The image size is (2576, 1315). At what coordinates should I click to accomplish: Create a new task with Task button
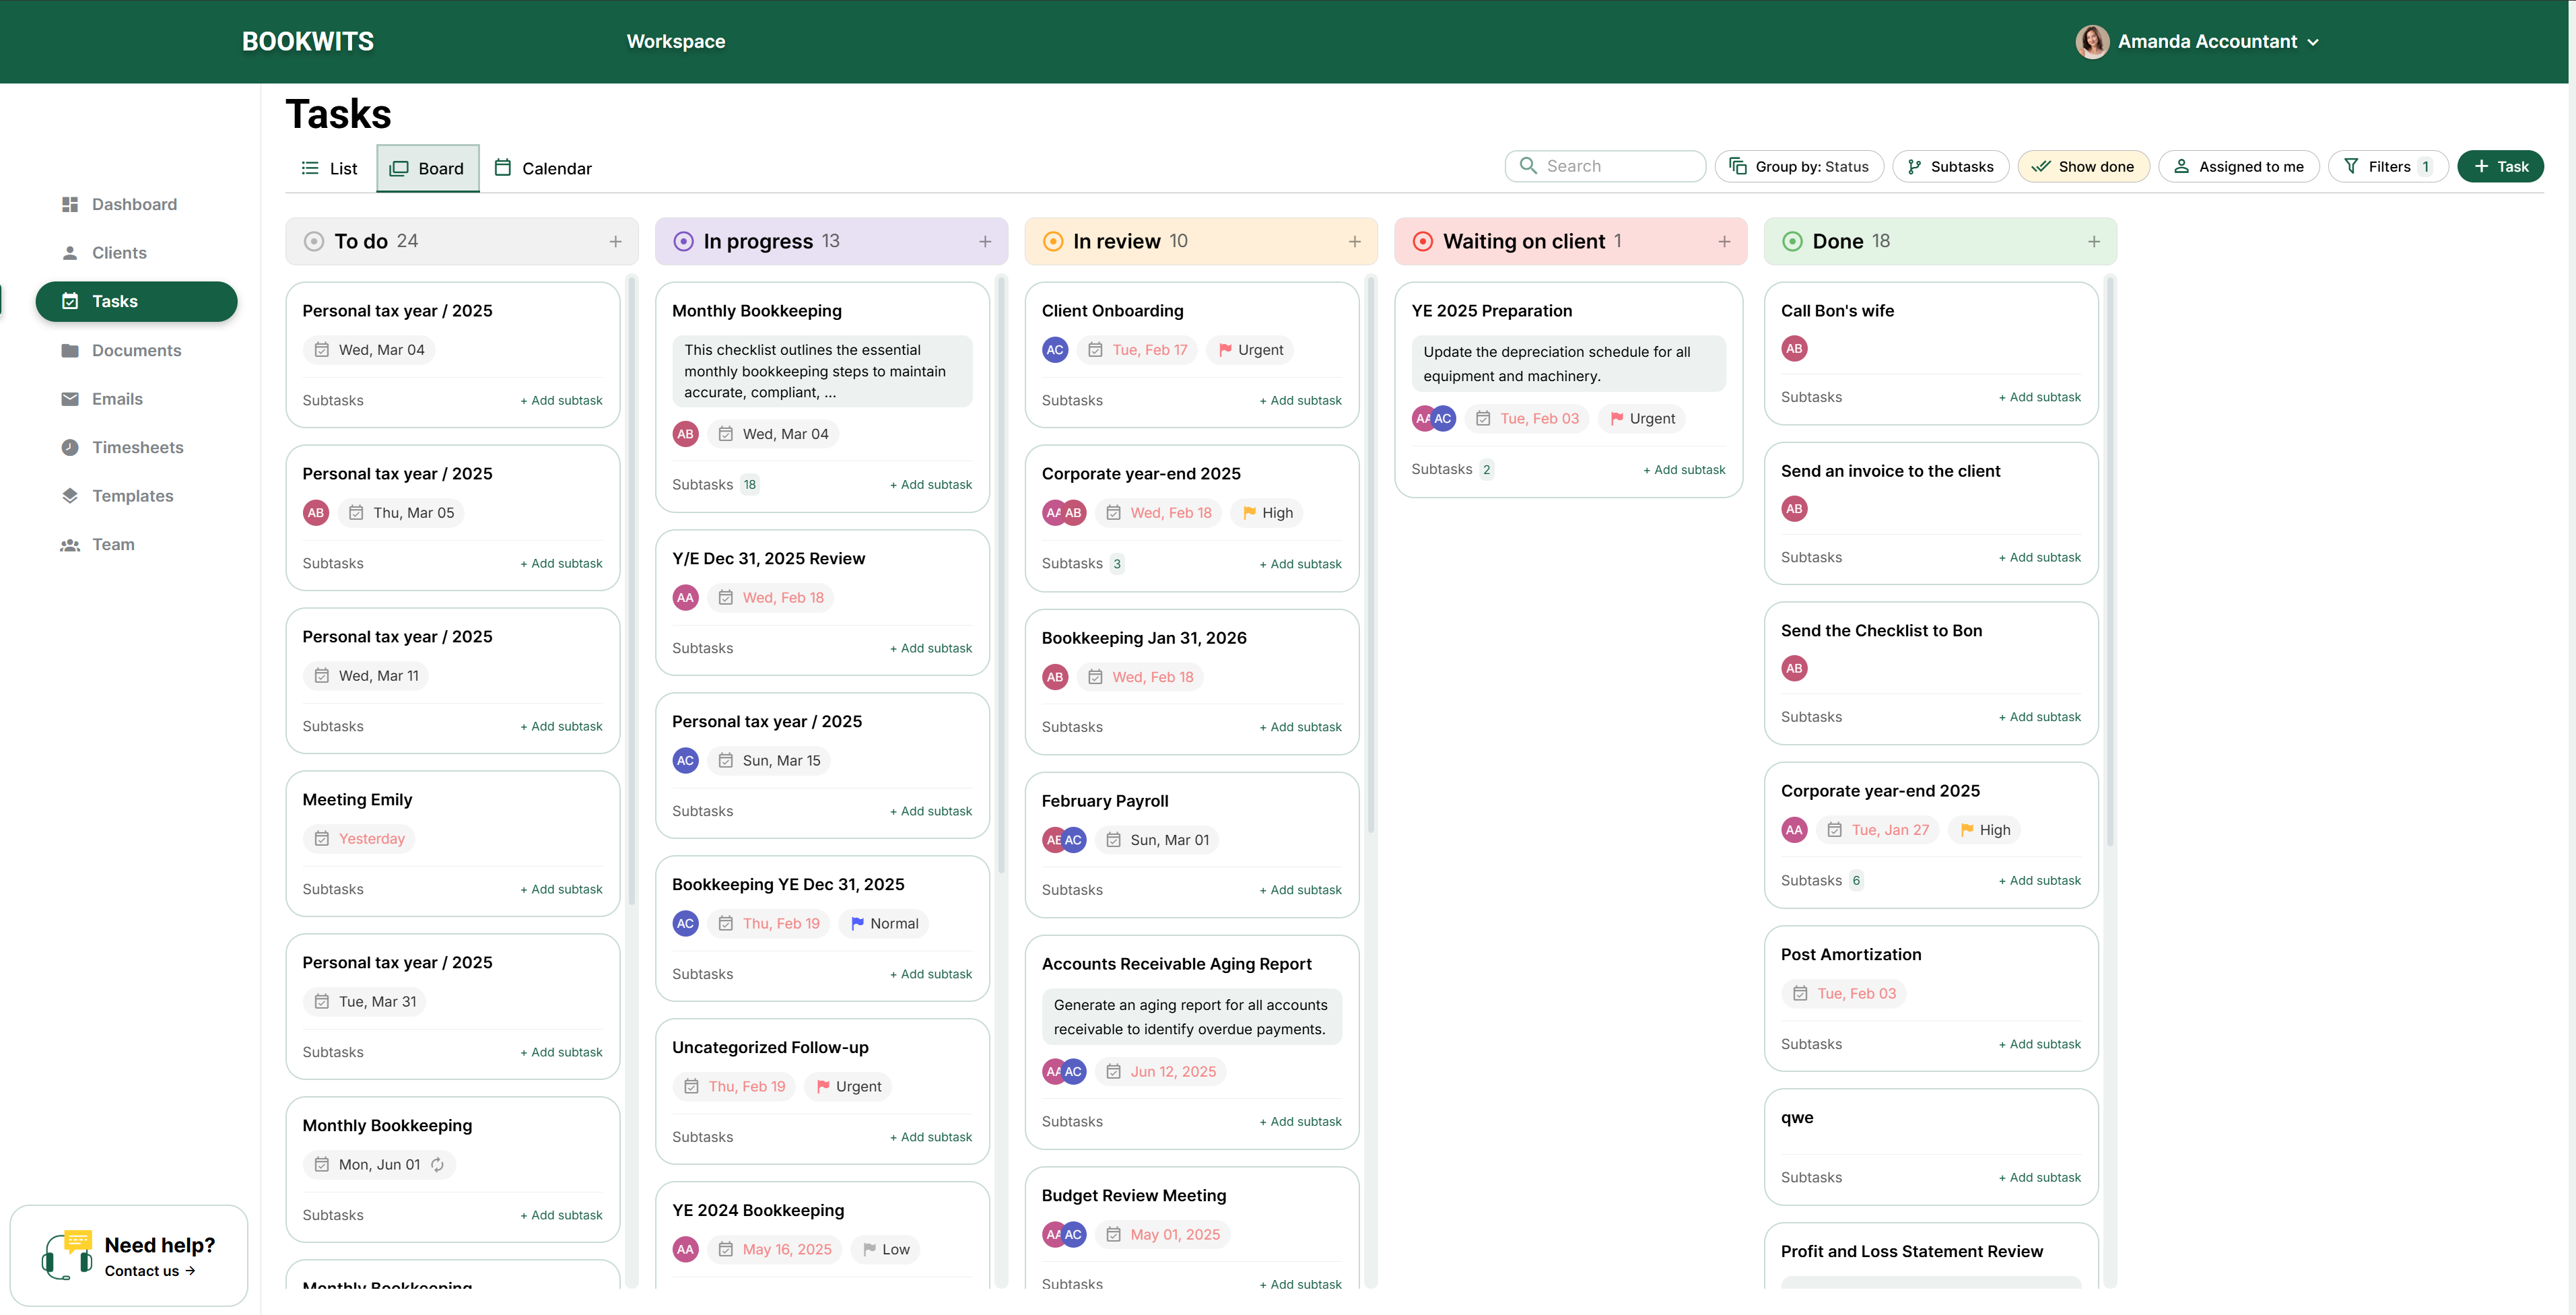tap(2500, 167)
